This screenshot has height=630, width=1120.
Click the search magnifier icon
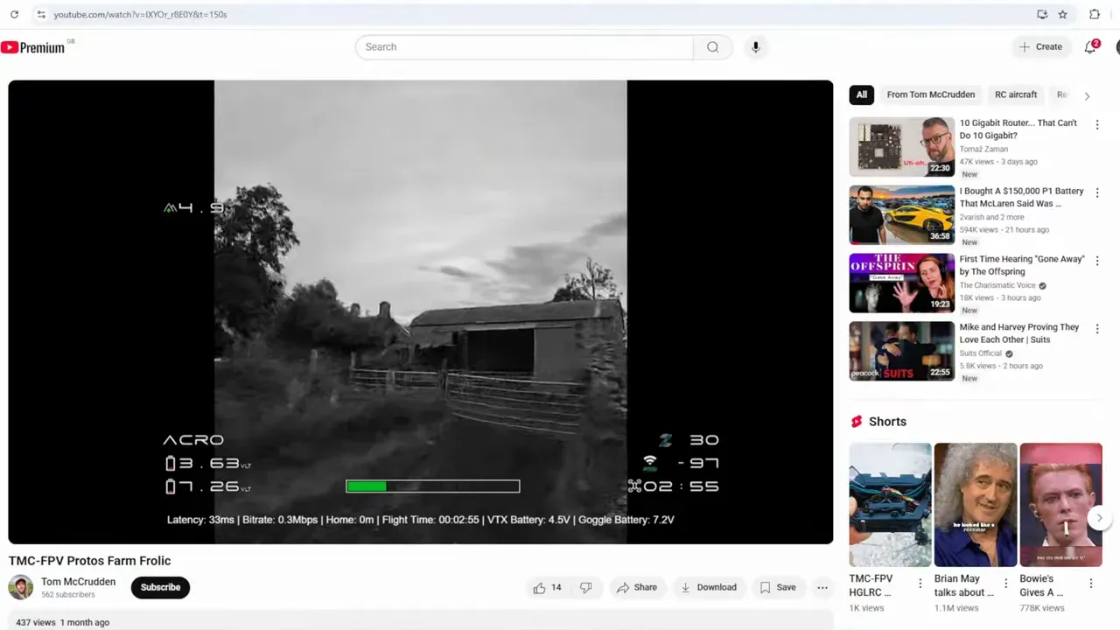pos(712,47)
